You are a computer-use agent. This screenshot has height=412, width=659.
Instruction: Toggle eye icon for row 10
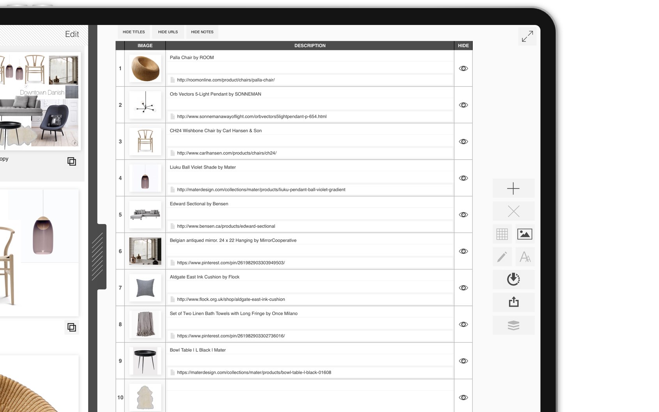pyautogui.click(x=463, y=398)
